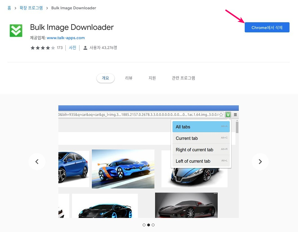The height and width of the screenshot is (232, 298).
Task: Select the second carousel dot
Action: [149, 225]
